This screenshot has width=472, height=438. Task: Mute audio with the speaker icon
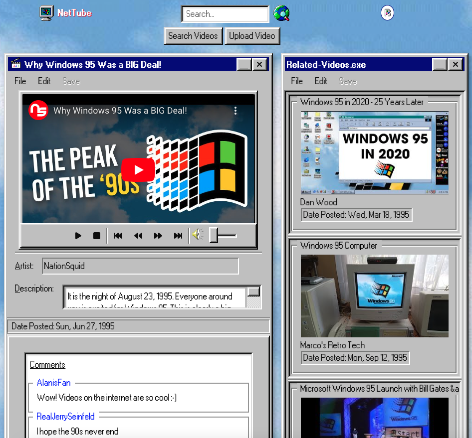coord(198,234)
